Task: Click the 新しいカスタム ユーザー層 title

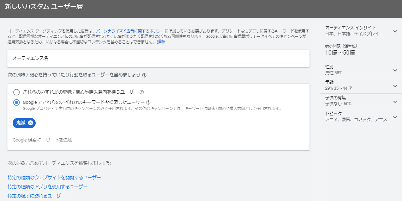Action: click(x=43, y=7)
